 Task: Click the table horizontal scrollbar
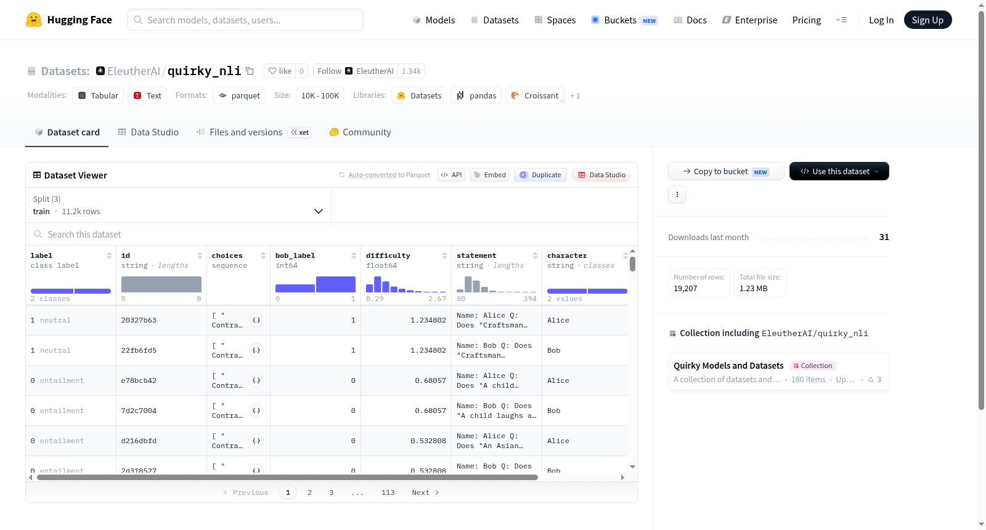click(287, 477)
